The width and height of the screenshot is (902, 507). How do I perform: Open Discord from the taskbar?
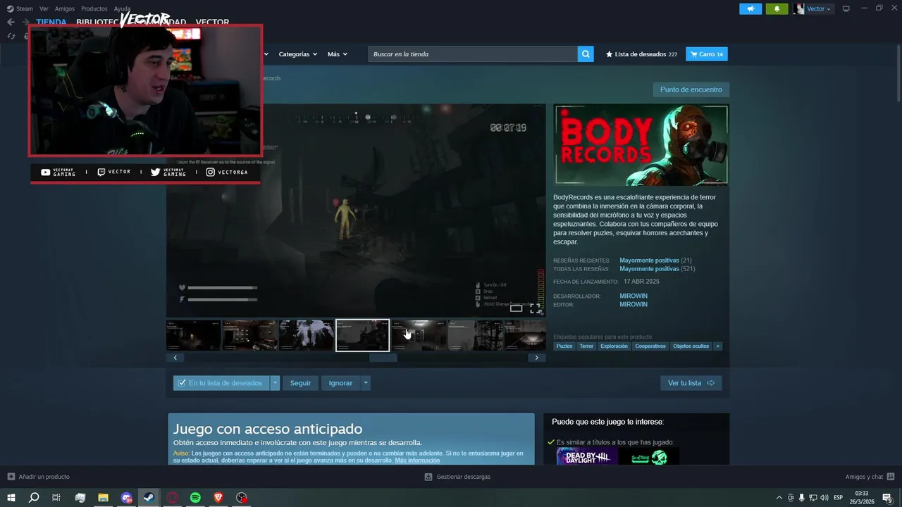[126, 498]
